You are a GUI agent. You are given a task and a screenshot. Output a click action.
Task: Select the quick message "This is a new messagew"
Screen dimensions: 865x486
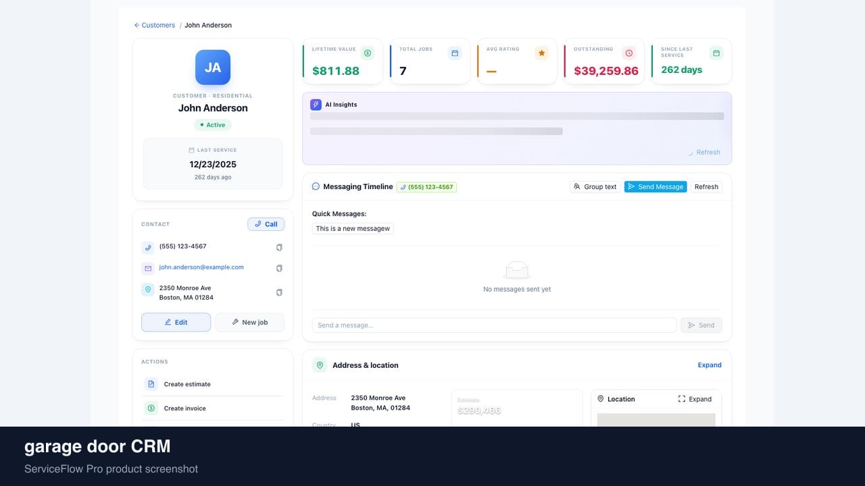tap(353, 229)
